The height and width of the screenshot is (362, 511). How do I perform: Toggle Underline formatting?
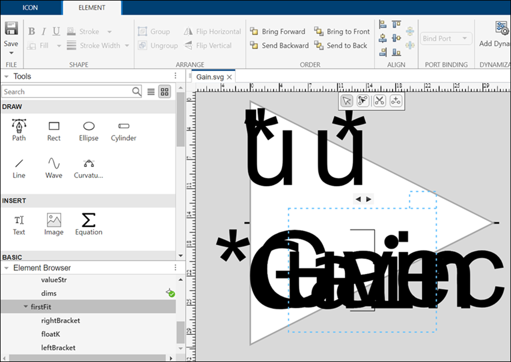click(x=56, y=31)
